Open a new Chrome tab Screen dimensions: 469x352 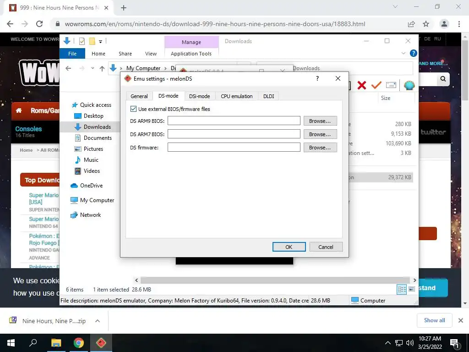124,8
